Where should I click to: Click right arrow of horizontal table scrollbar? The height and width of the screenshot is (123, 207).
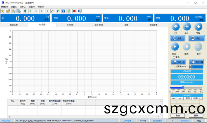pos(158,117)
